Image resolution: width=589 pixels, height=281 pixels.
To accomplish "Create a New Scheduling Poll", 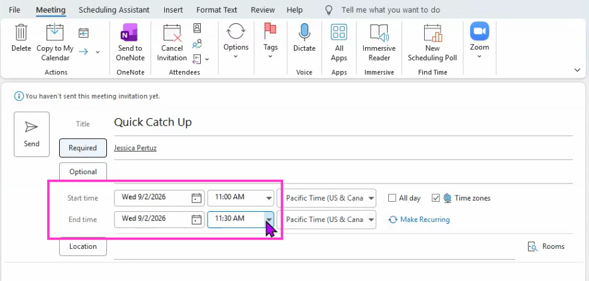I will tap(432, 33).
